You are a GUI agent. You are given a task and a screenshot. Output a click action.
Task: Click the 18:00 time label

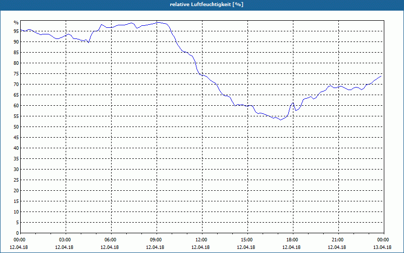click(x=293, y=240)
